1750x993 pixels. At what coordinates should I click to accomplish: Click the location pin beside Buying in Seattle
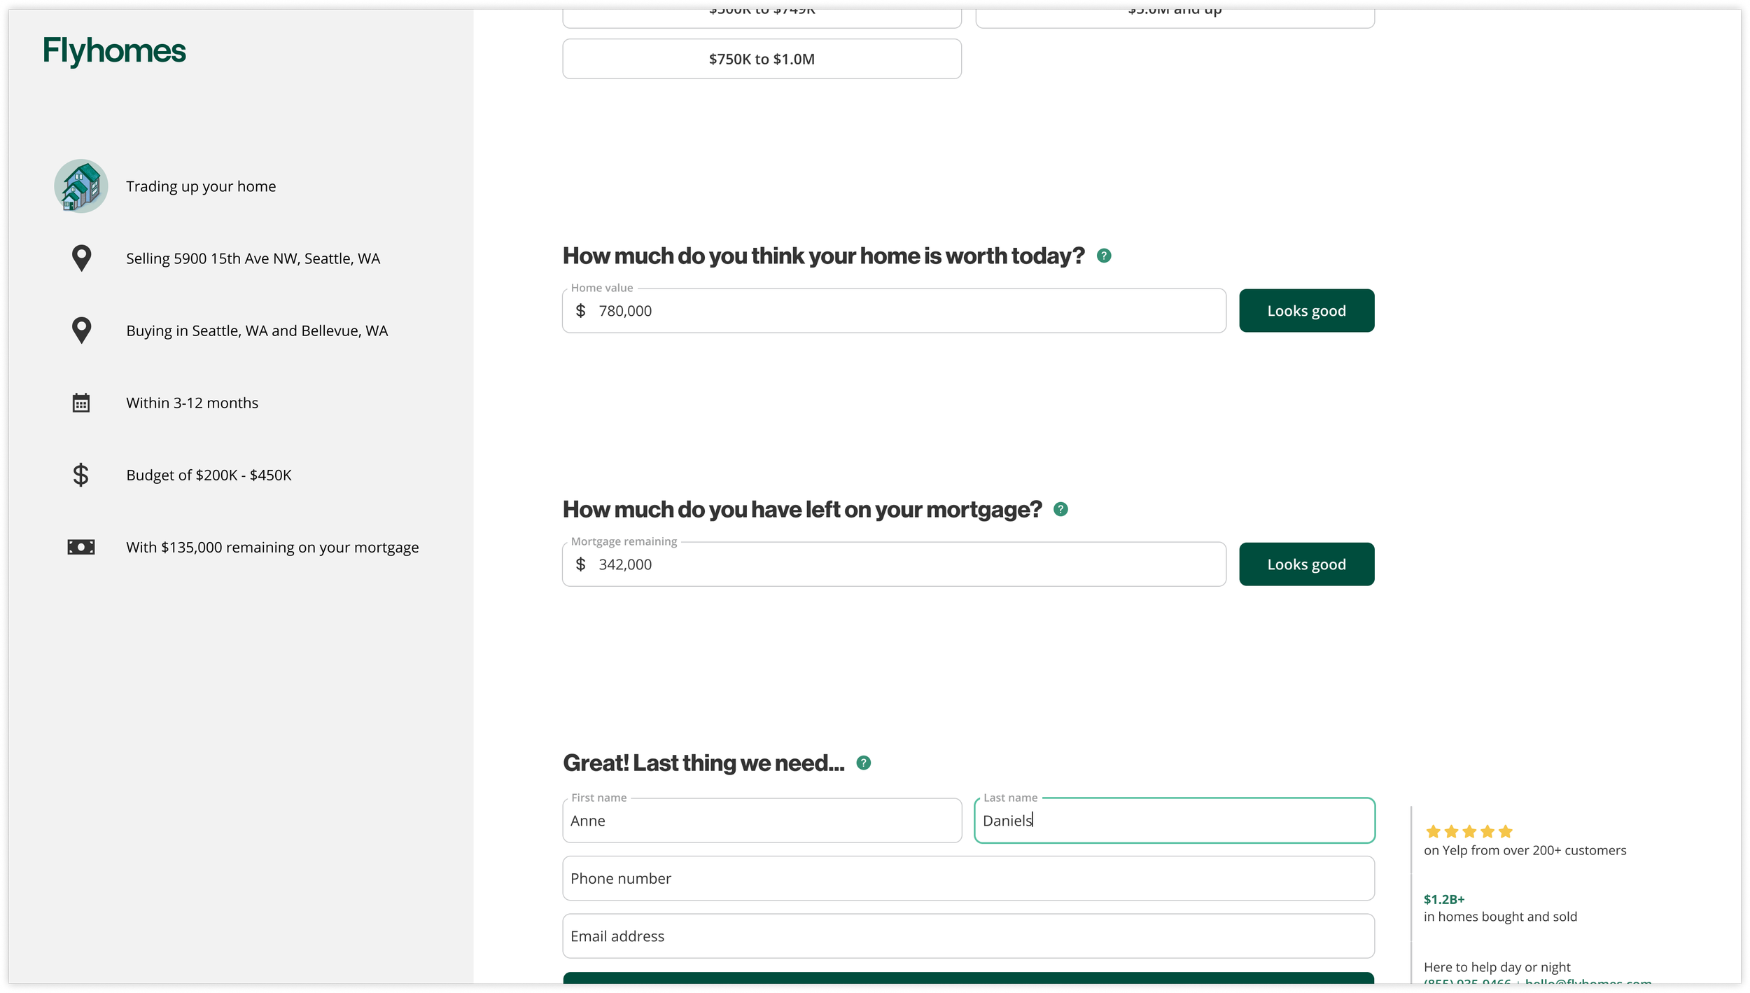(x=81, y=331)
